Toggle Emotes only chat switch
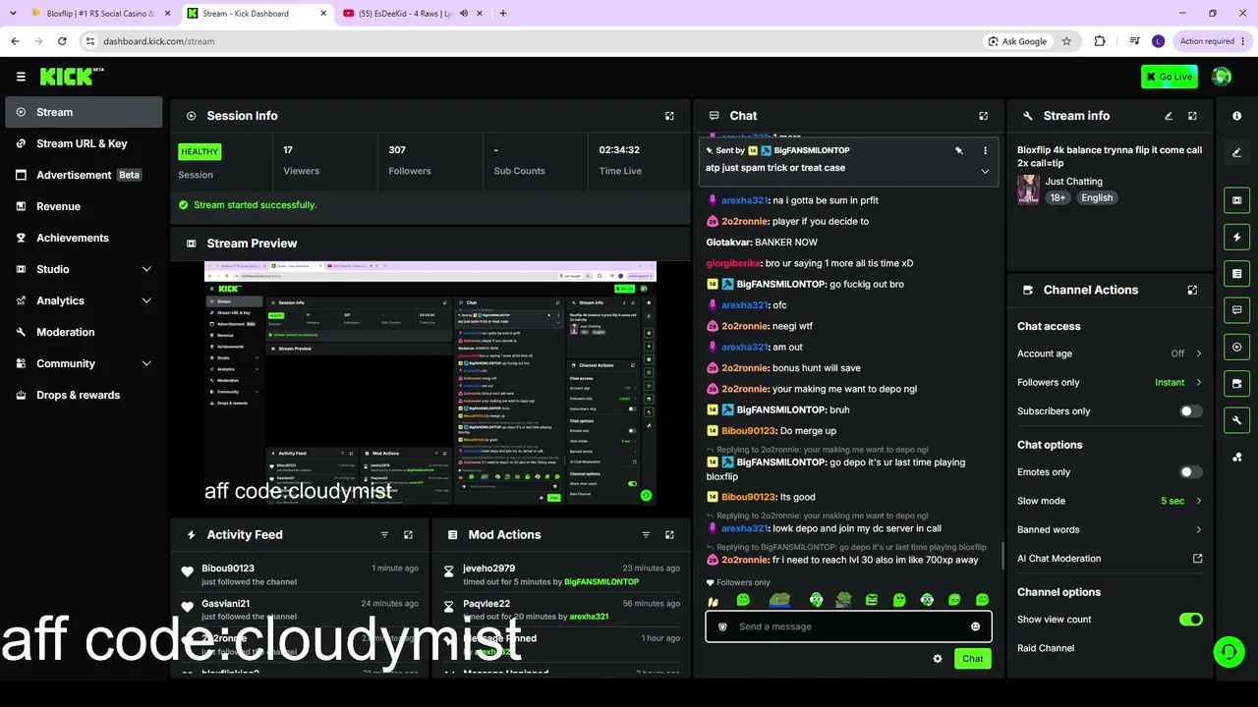Screen dimensions: 1258x707 tap(1190, 472)
